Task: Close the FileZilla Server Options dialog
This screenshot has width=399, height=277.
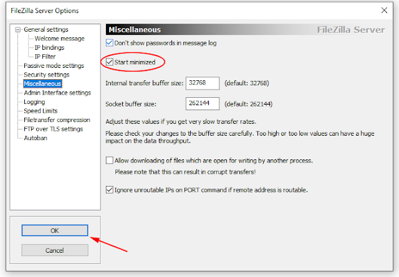Action: 384,11
